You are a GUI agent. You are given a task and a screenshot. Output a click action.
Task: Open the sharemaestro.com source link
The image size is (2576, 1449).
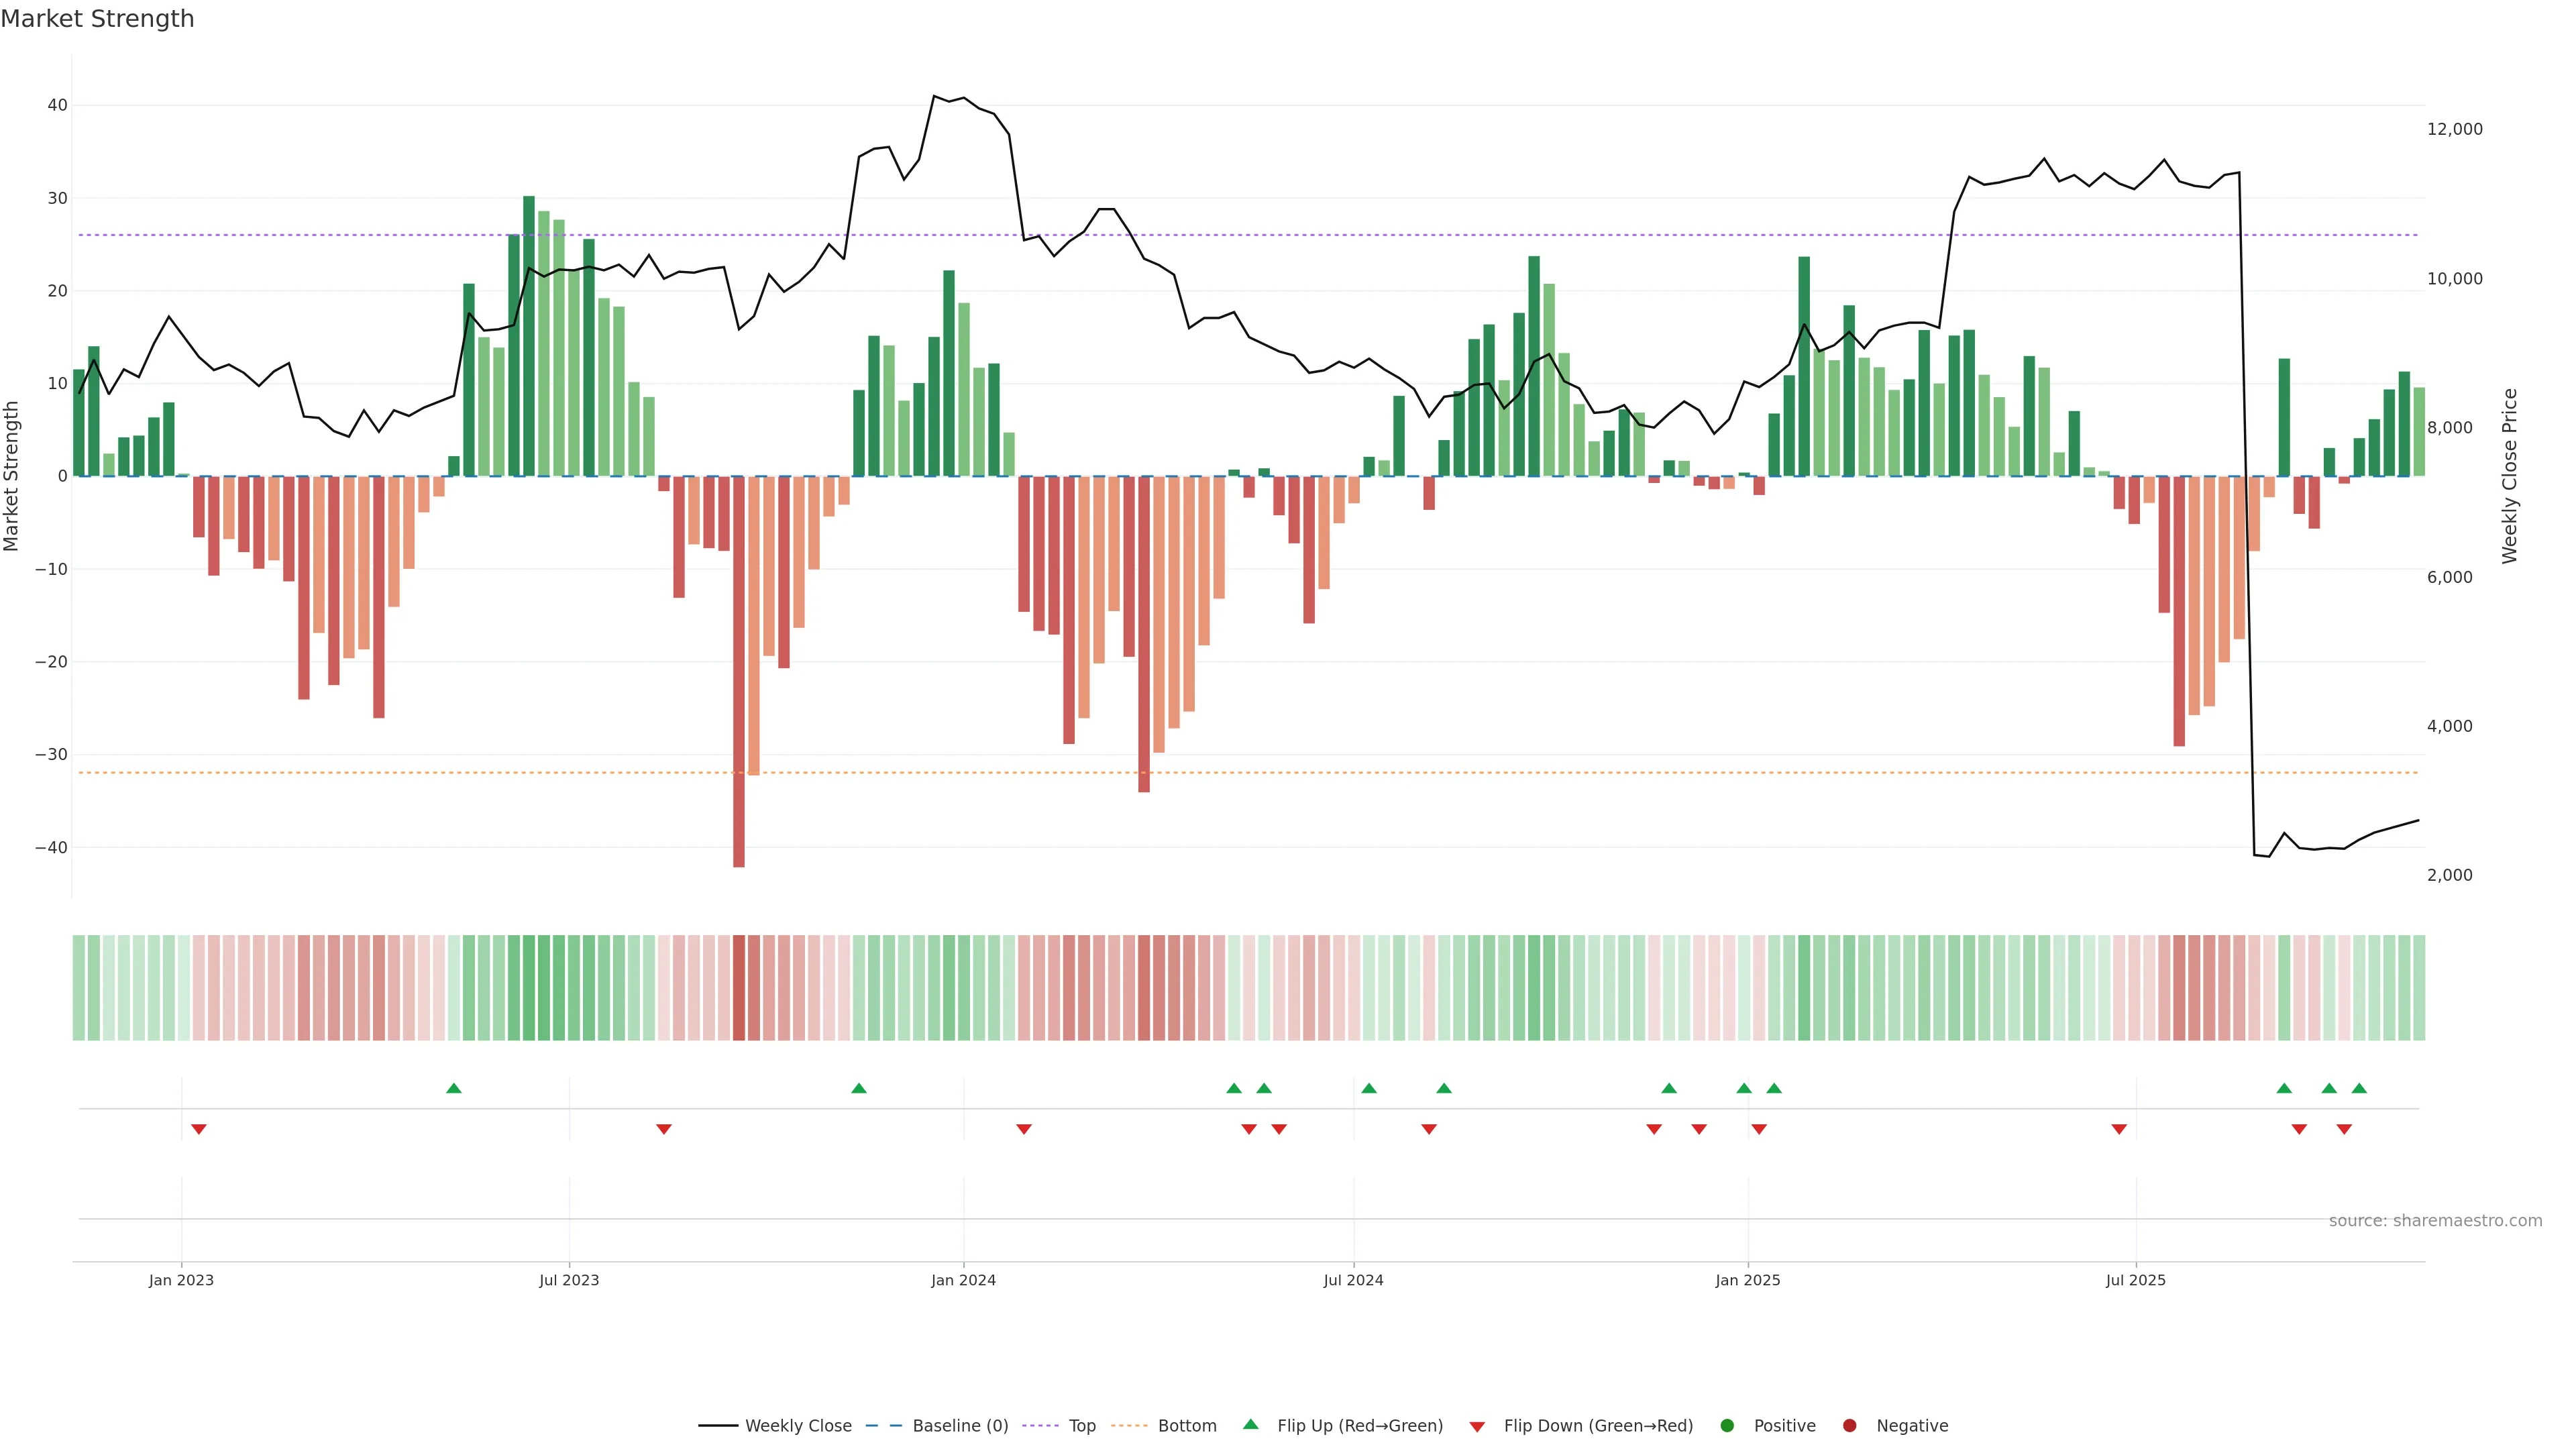[x=2435, y=1221]
